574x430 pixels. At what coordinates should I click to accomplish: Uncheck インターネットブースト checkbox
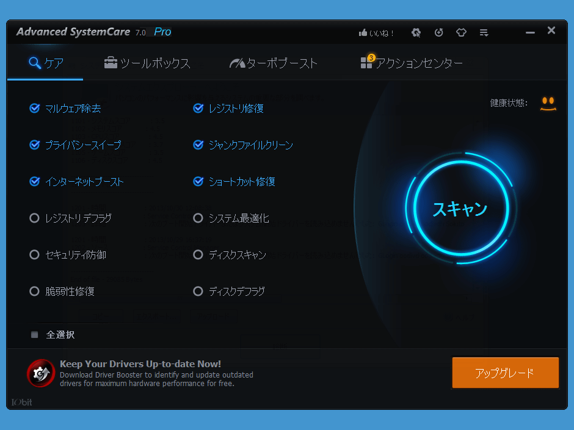point(34,181)
